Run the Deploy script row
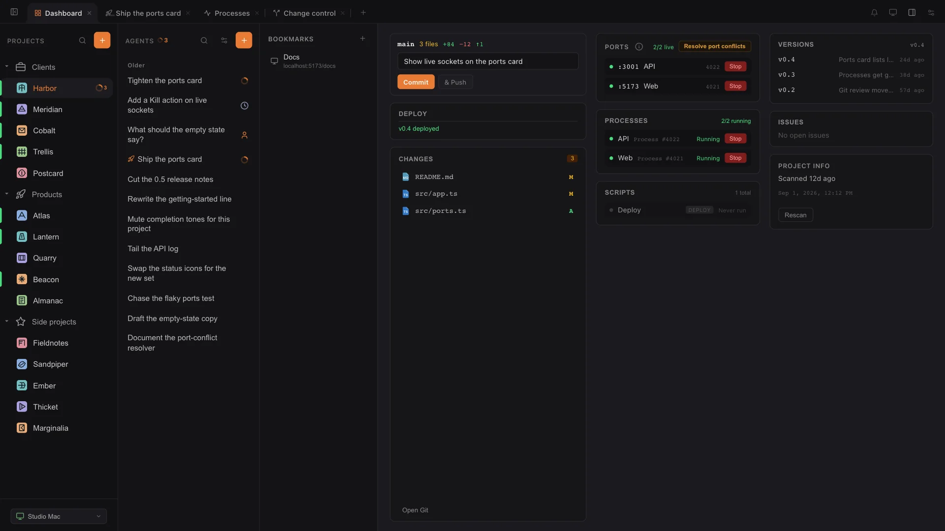The width and height of the screenshot is (945, 531). pos(677,210)
